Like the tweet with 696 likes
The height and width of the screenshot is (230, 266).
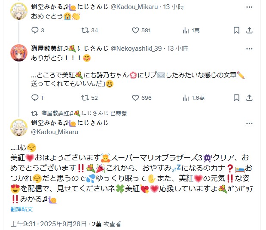135,98
